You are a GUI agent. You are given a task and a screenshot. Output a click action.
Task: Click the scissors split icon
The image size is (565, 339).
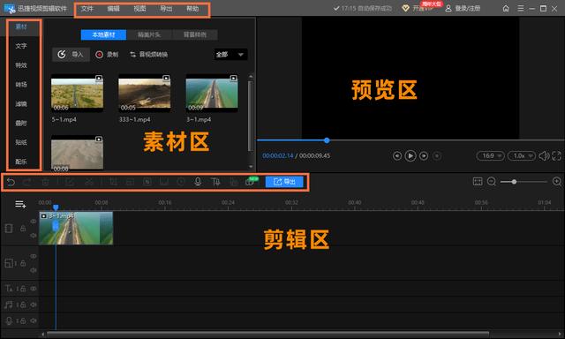pos(89,182)
